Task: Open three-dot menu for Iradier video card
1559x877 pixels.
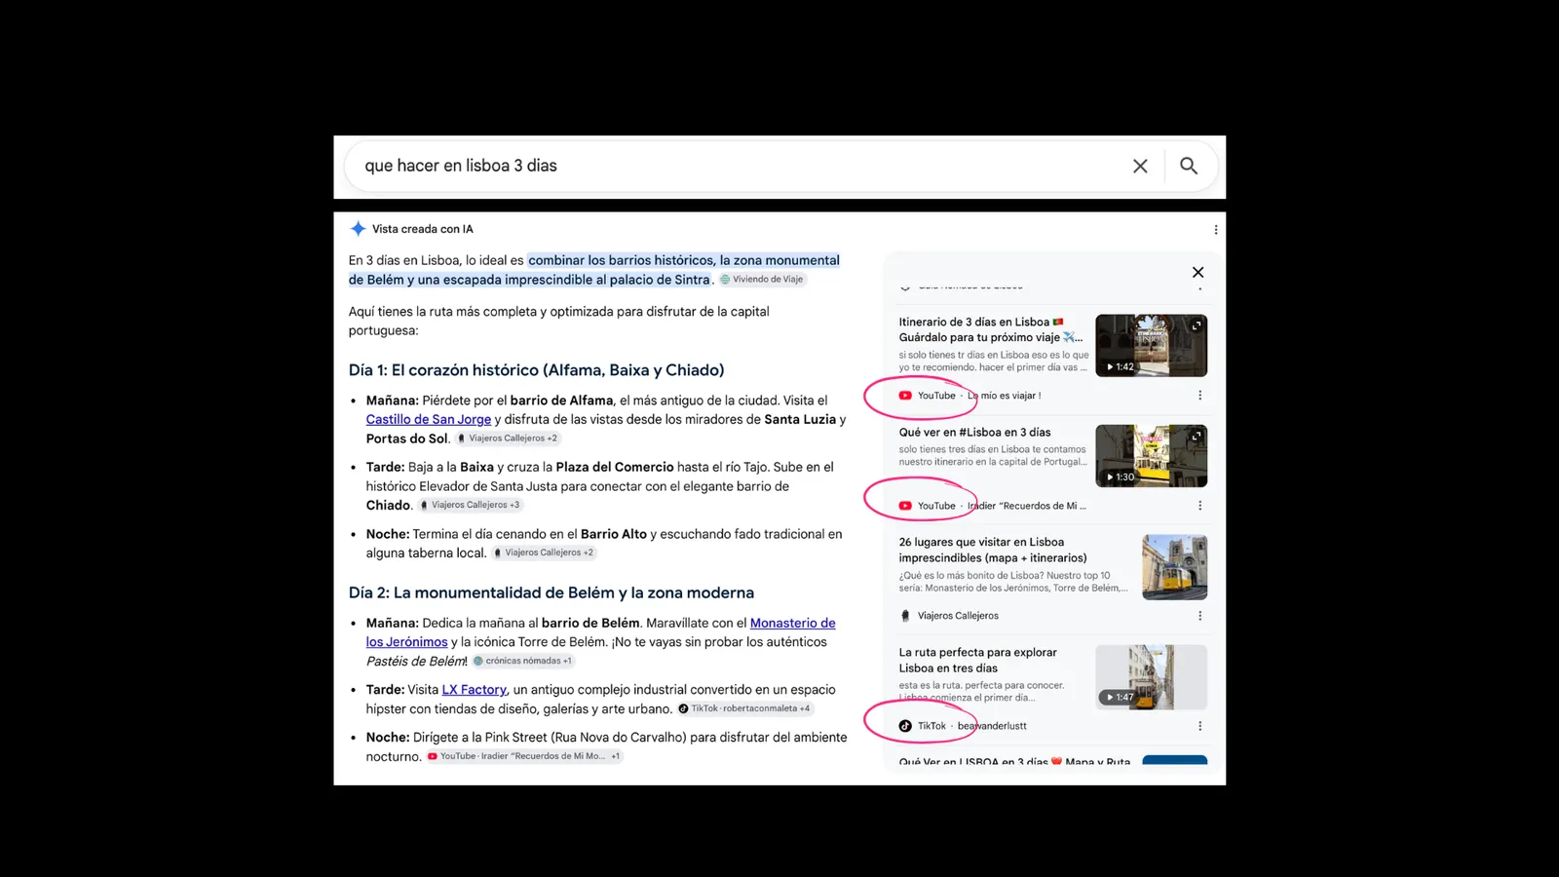Action: click(1199, 506)
